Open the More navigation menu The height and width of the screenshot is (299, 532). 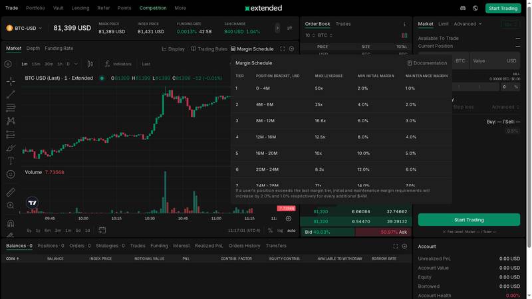click(180, 8)
